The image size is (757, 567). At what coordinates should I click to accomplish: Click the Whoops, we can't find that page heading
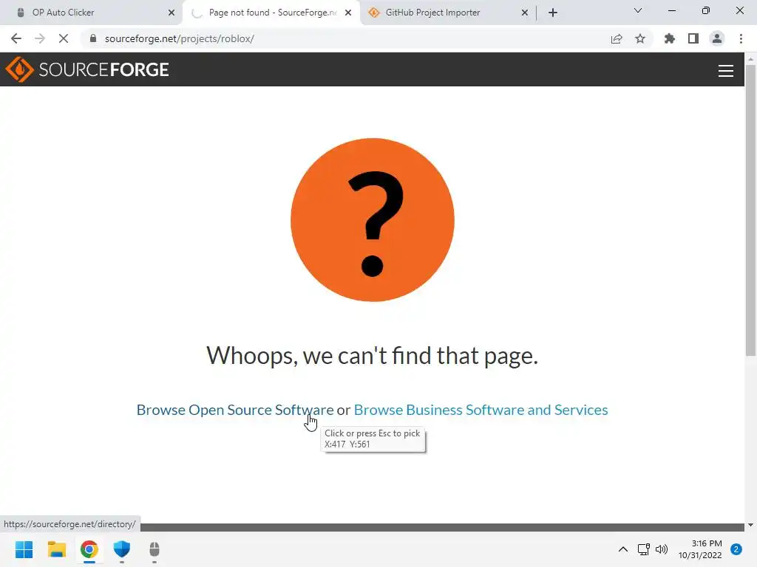tap(373, 356)
